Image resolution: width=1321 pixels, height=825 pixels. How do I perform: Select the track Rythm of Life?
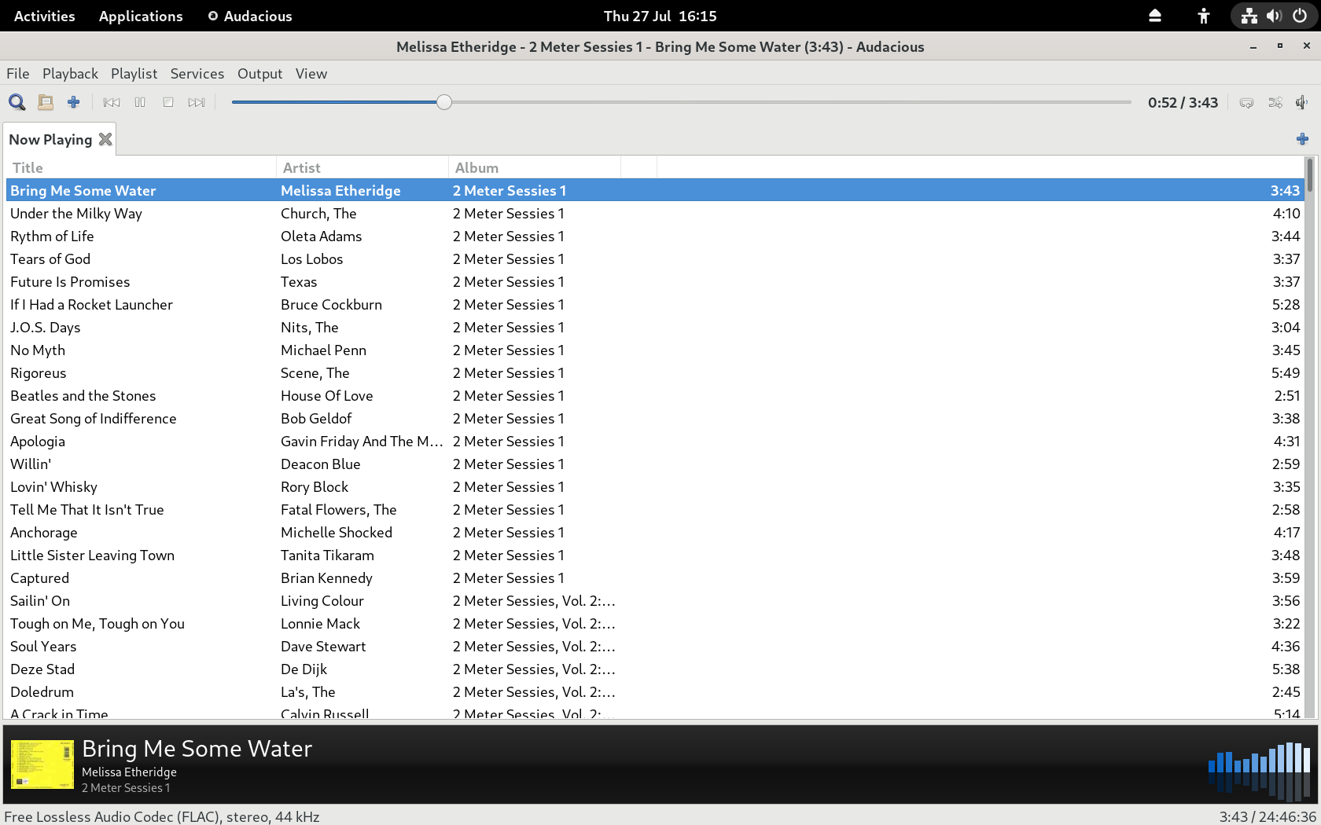[x=655, y=236]
